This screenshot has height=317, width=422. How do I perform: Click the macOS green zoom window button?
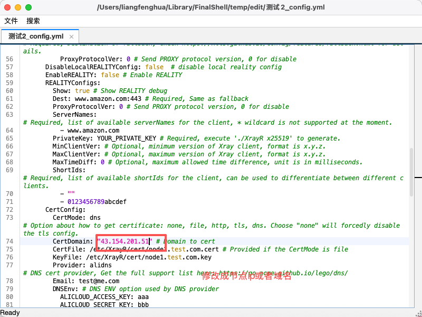[x=28, y=7]
